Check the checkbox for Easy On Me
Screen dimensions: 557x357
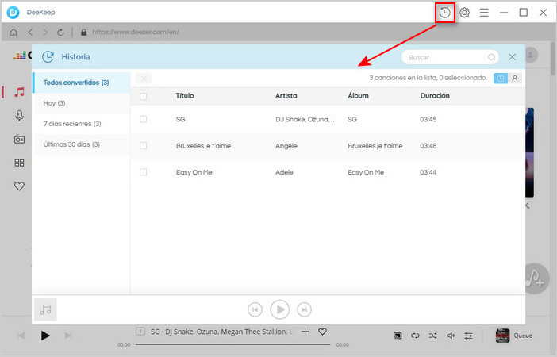coord(143,172)
